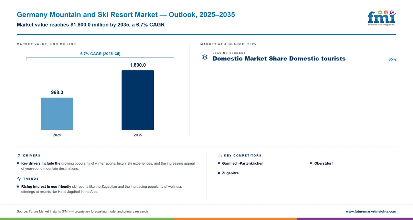
Task: Click Domestic Market Share Domestic tourists text
Action: 279,59
